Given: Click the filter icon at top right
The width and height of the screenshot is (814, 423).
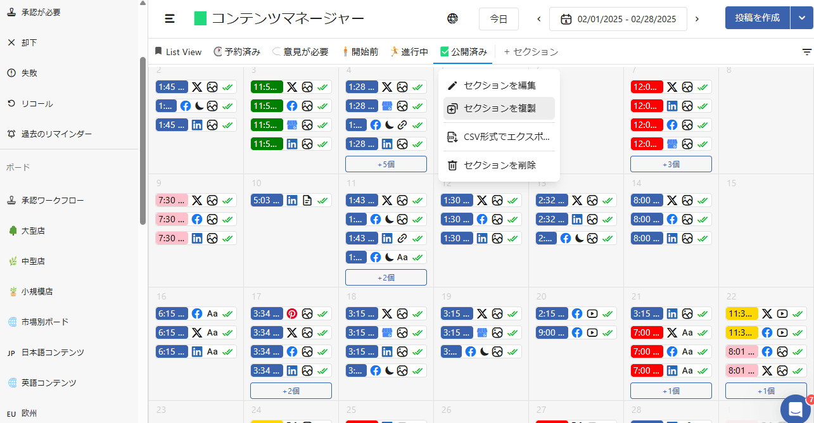Looking at the screenshot, I should click(806, 52).
